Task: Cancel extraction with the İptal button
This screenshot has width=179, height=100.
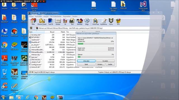Action: 86,64
